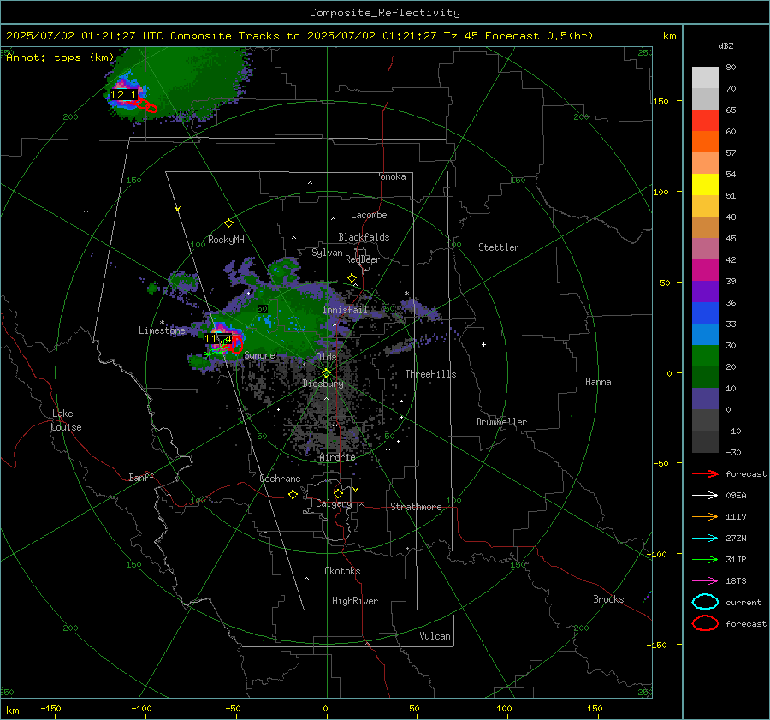
Task: Click the Okotoks label
Action: tap(342, 570)
